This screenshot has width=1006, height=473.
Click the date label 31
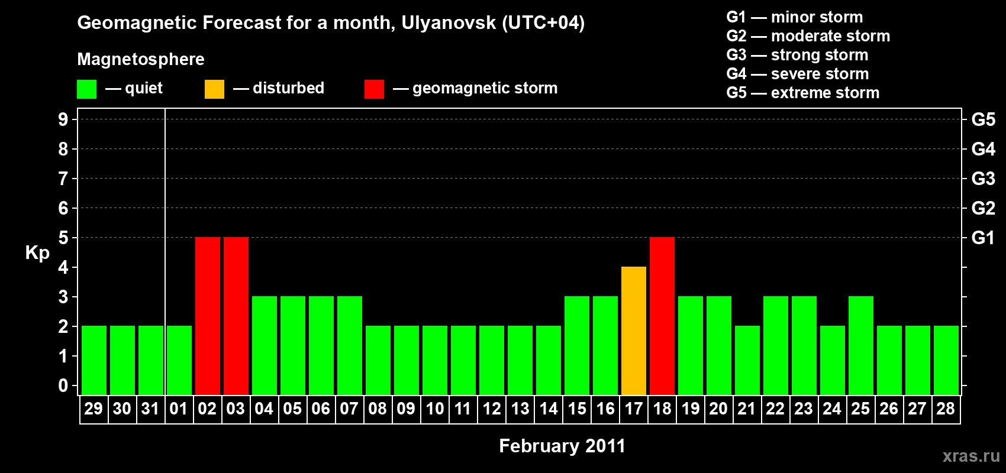150,409
